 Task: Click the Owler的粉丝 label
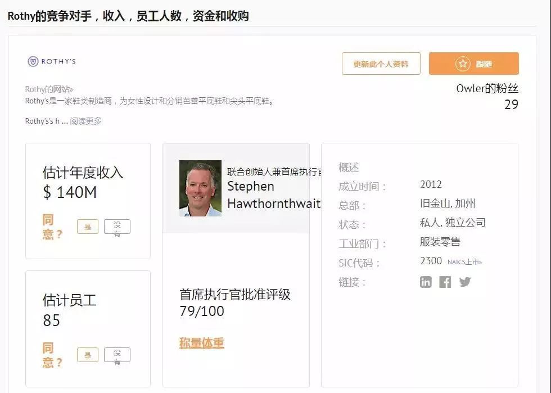[x=487, y=89]
